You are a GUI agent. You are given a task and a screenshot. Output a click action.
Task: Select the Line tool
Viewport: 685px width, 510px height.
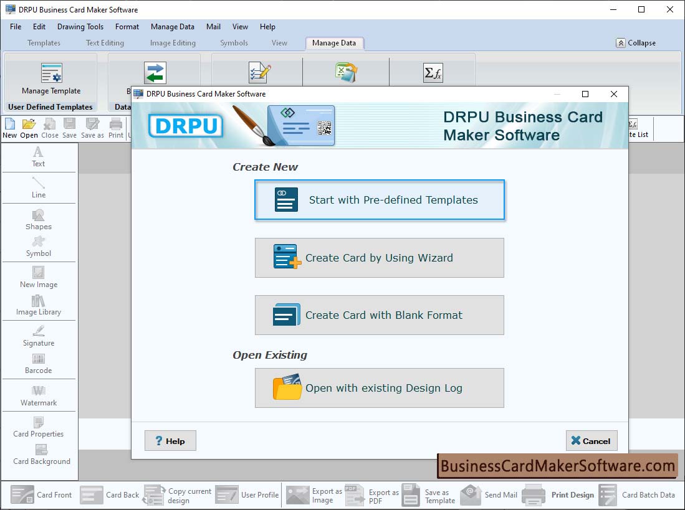click(x=39, y=187)
